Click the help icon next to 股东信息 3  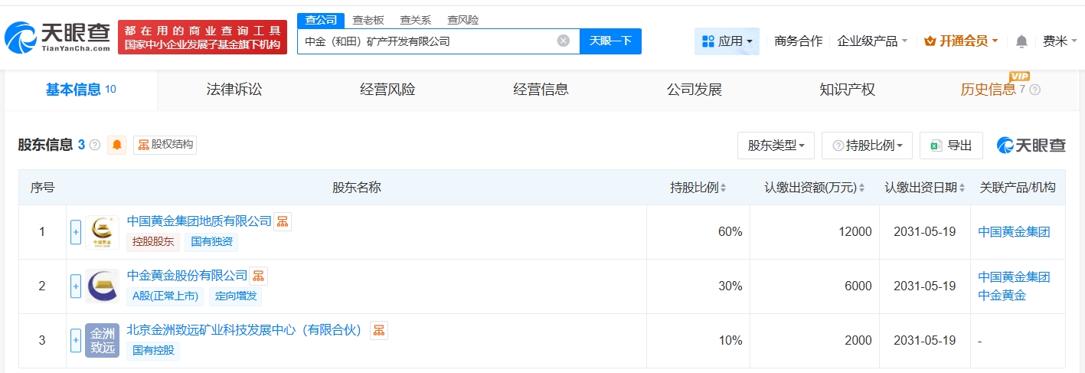pyautogui.click(x=95, y=145)
